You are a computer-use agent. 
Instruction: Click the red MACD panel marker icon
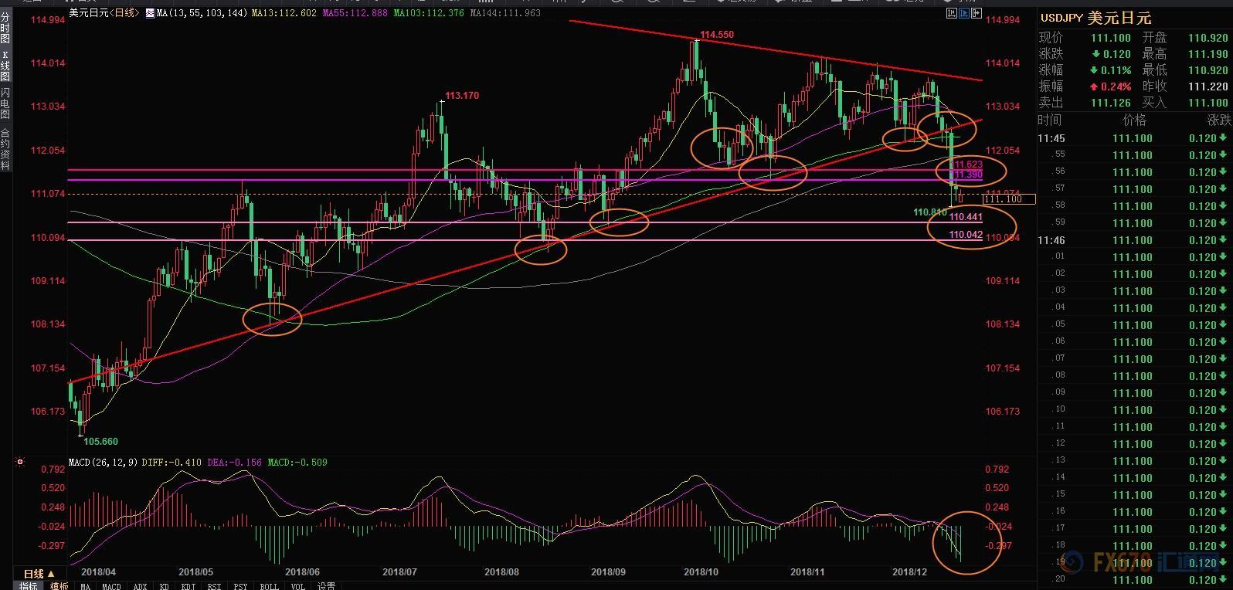tap(19, 462)
